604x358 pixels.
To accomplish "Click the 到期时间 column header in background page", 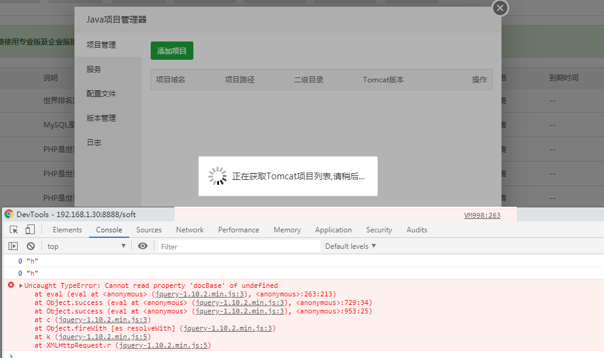I will click(x=564, y=77).
